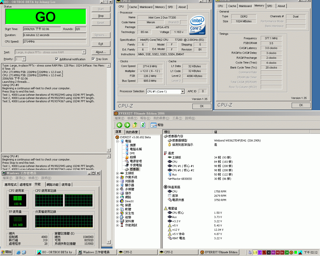Expand the 顯示器 node in EVEREST tree
Viewport: 320px width, 256px height.
click(117, 185)
